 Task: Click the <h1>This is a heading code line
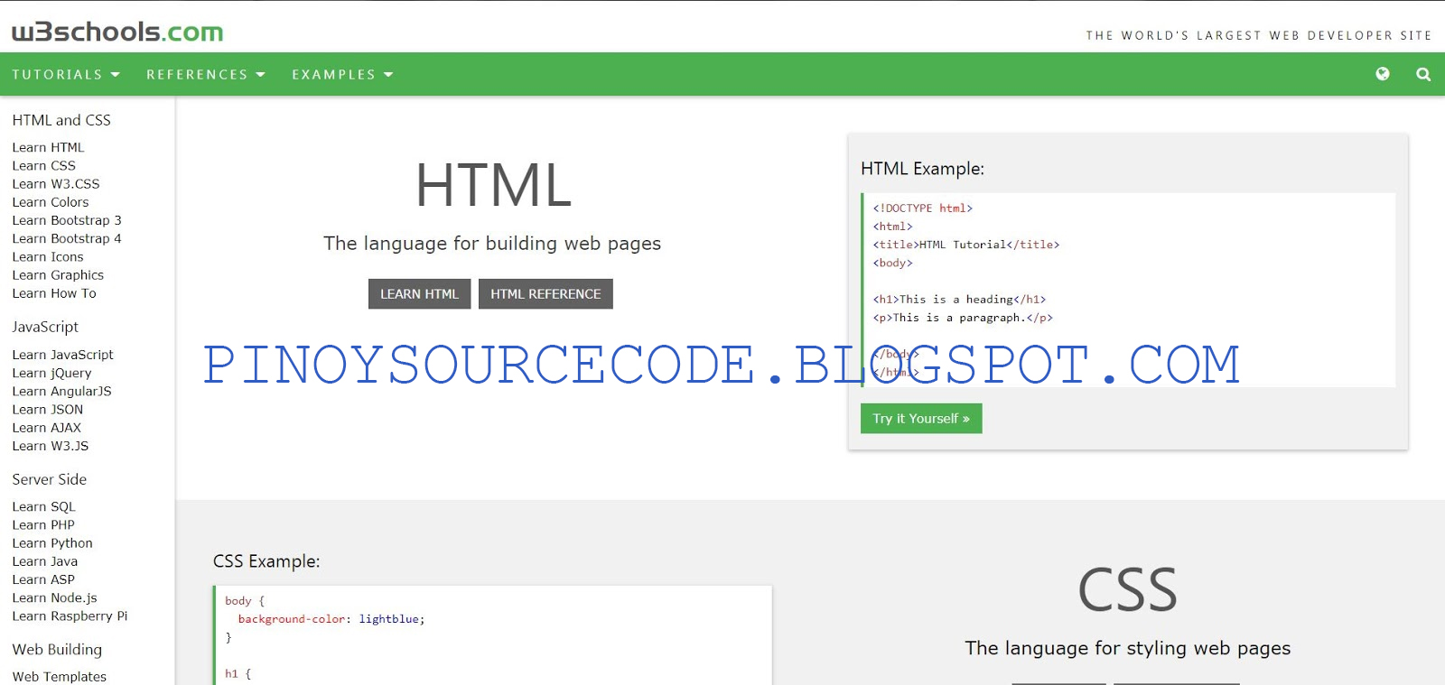tap(959, 300)
